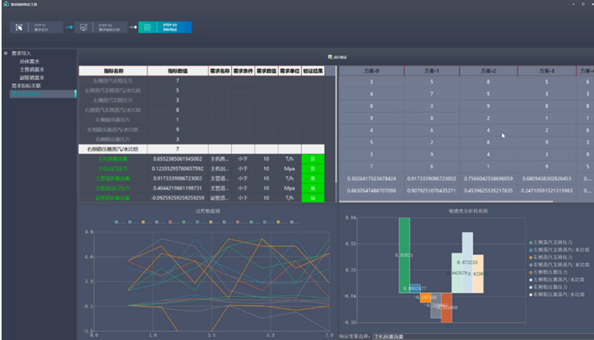Click the arrow between STEP 01 and STEP 02
The width and height of the screenshot is (594, 340).
point(70,27)
